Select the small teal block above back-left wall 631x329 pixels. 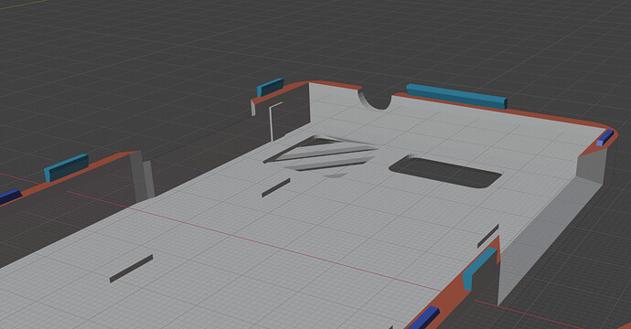[x=270, y=87]
